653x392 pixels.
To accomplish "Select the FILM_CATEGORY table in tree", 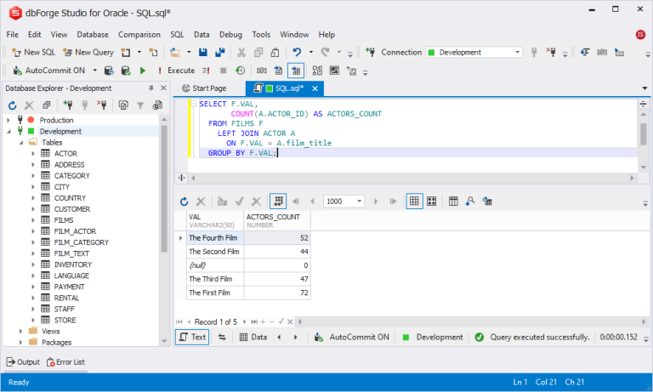I will point(82,242).
